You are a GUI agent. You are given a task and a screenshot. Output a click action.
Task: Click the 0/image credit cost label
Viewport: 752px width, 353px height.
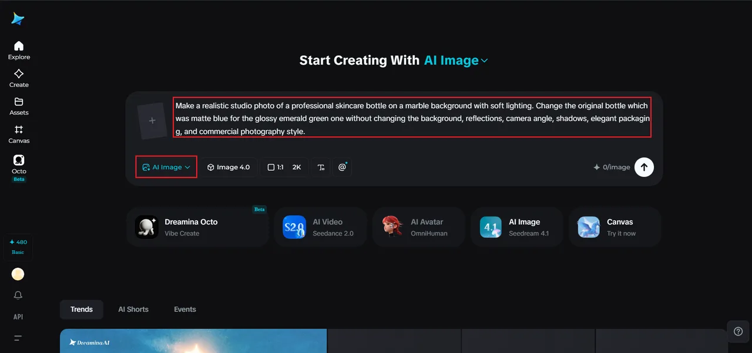tap(612, 167)
